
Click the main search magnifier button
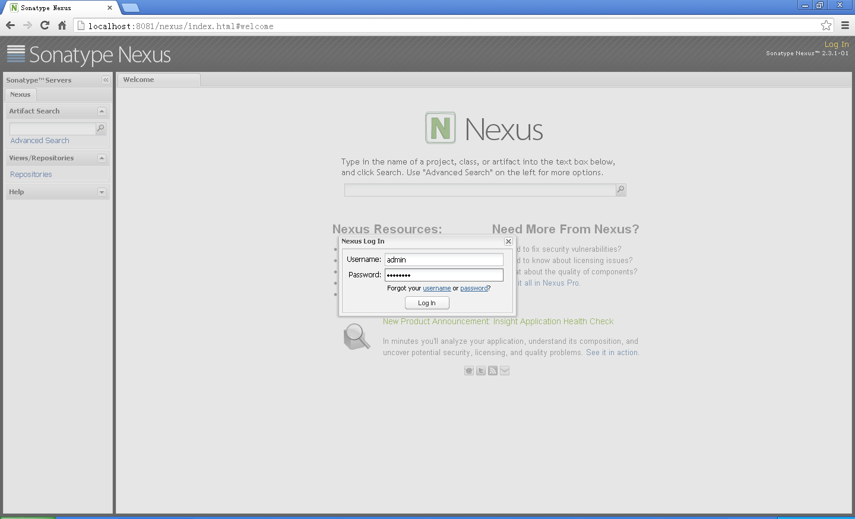pos(621,190)
